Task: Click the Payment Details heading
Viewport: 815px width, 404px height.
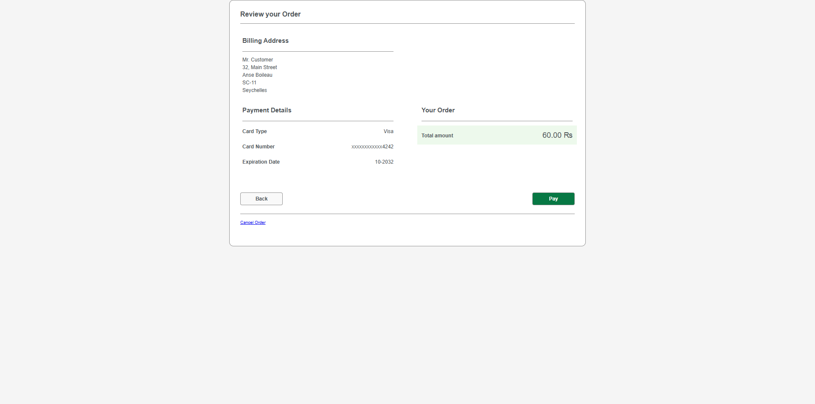Action: 267,110
